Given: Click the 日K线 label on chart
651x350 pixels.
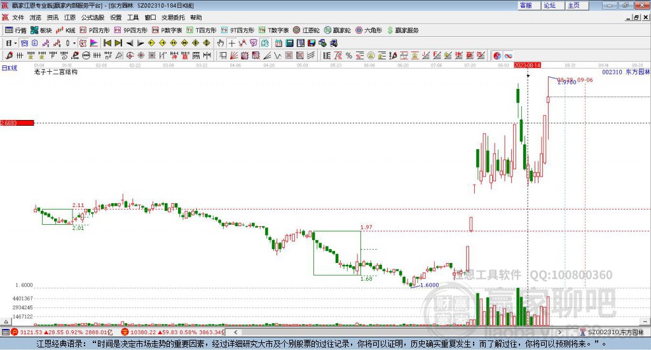Looking at the screenshot, I should coord(10,68).
